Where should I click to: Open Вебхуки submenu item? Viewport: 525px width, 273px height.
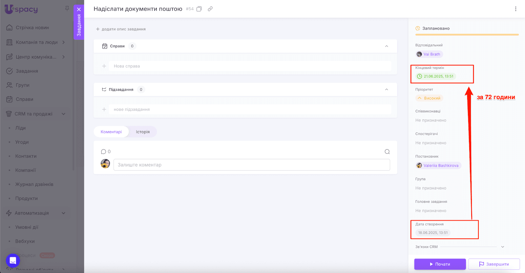[25, 241]
